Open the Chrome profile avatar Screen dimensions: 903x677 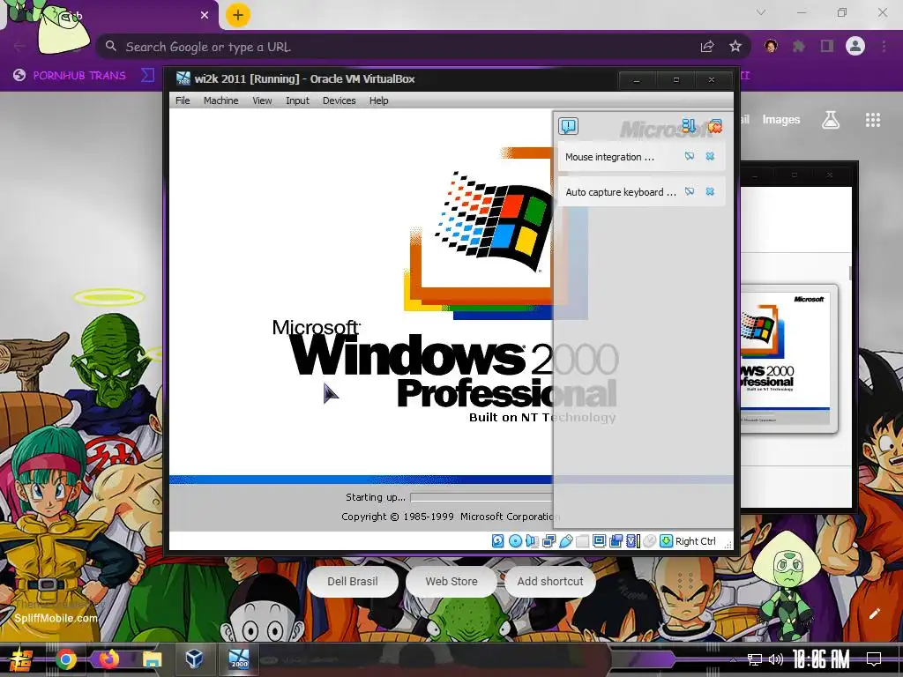pos(855,46)
